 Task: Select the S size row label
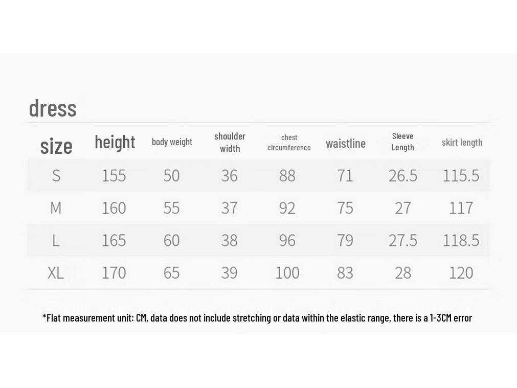point(56,175)
